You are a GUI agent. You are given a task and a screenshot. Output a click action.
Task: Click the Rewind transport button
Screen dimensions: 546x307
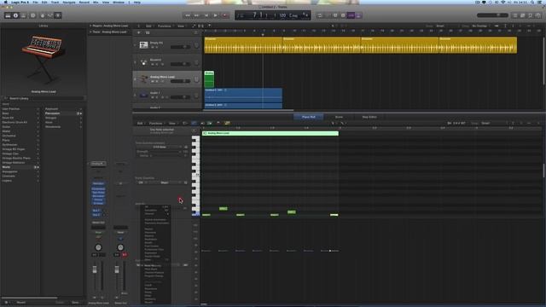[x=188, y=15]
